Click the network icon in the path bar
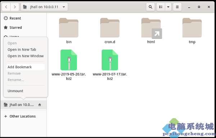This screenshot has height=138, width=216. point(25,7)
